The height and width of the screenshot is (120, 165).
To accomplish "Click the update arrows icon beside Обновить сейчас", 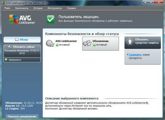I will pyautogui.click(x=10, y=47).
